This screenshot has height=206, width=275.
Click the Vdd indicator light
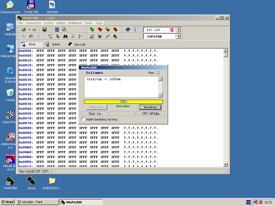click(158, 73)
